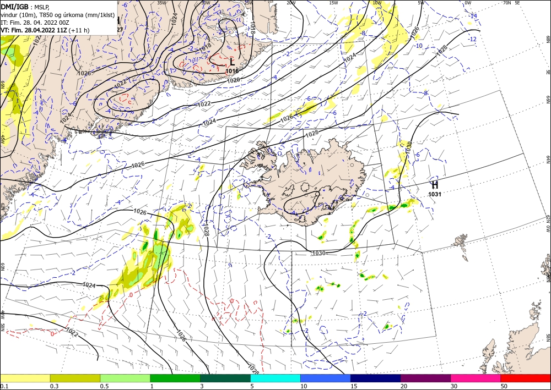
Task: Click the '10' legend scale value
Action: pyautogui.click(x=304, y=386)
